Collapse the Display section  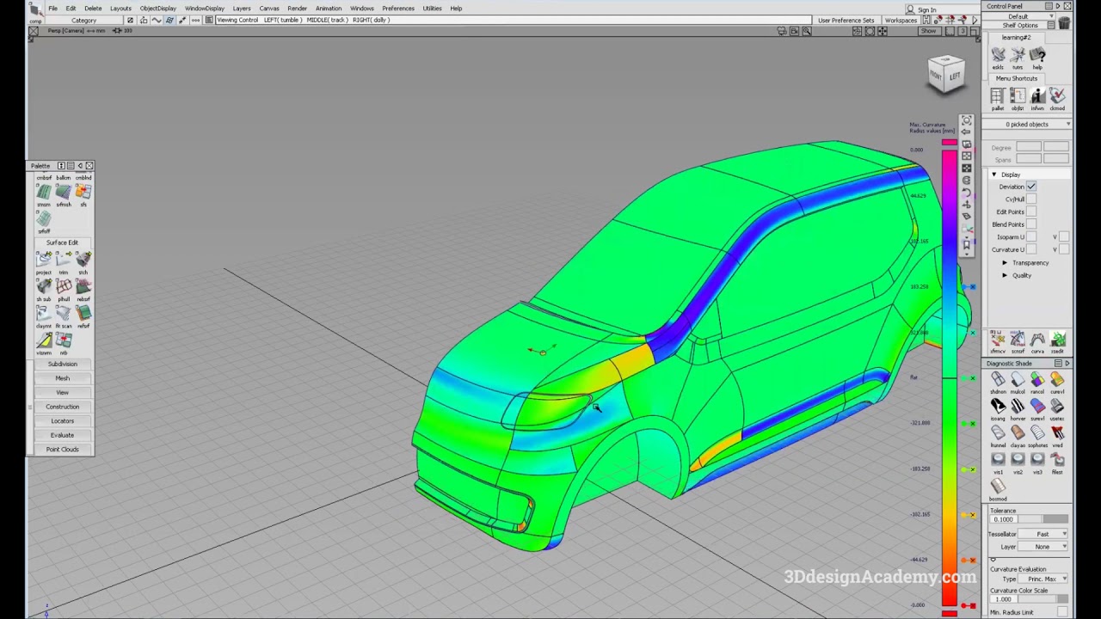(994, 175)
